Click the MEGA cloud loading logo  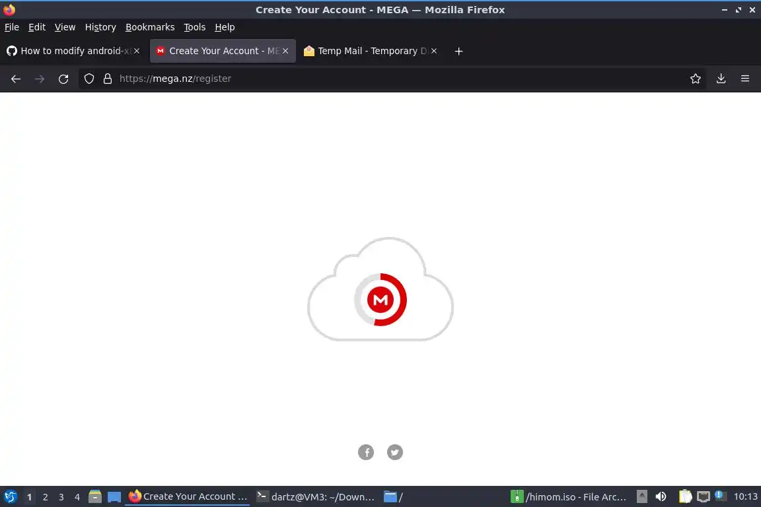pos(380,290)
